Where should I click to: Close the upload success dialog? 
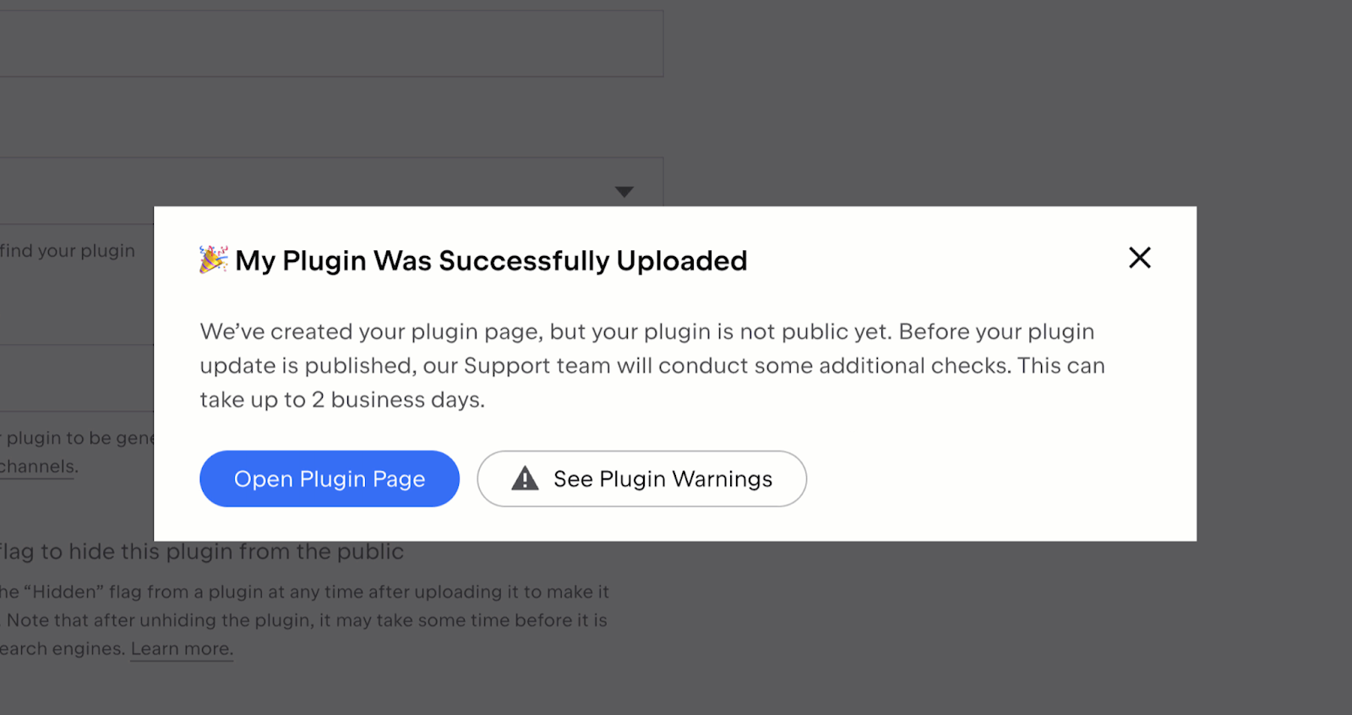click(1139, 258)
